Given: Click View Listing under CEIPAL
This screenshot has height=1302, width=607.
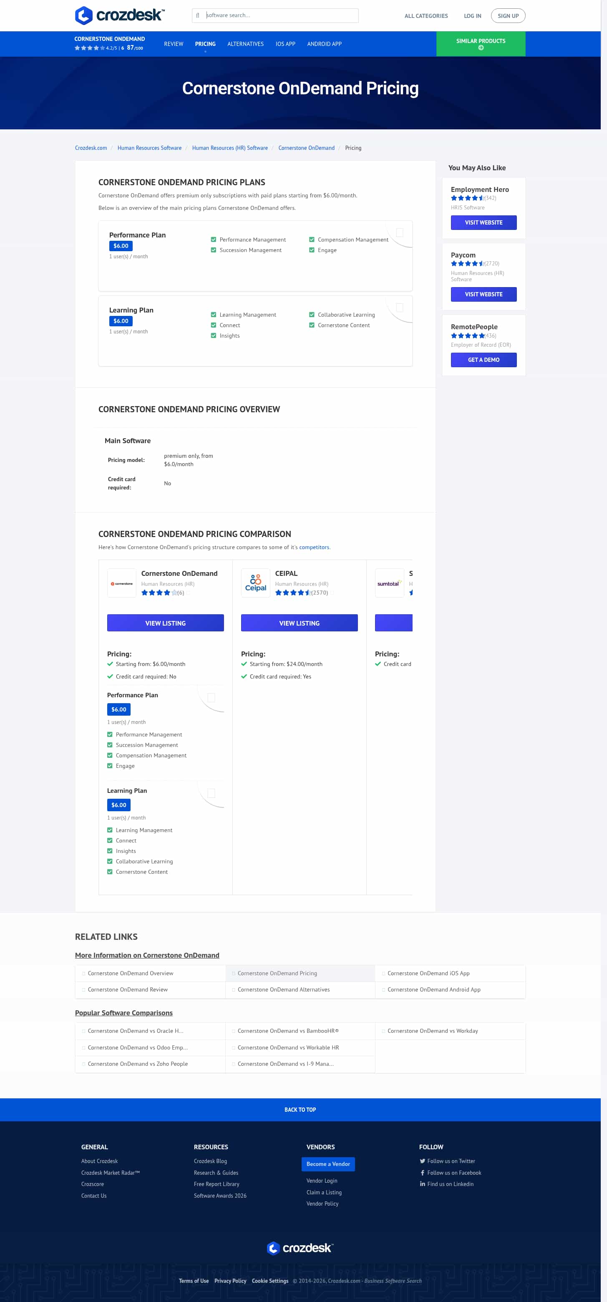Looking at the screenshot, I should pos(299,623).
